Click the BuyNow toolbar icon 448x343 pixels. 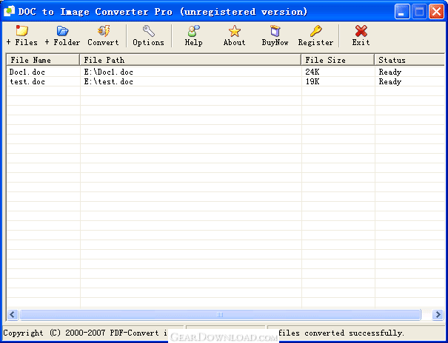click(x=275, y=31)
